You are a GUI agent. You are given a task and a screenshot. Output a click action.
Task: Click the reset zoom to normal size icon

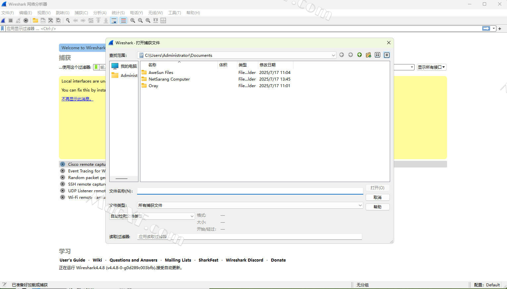(148, 20)
